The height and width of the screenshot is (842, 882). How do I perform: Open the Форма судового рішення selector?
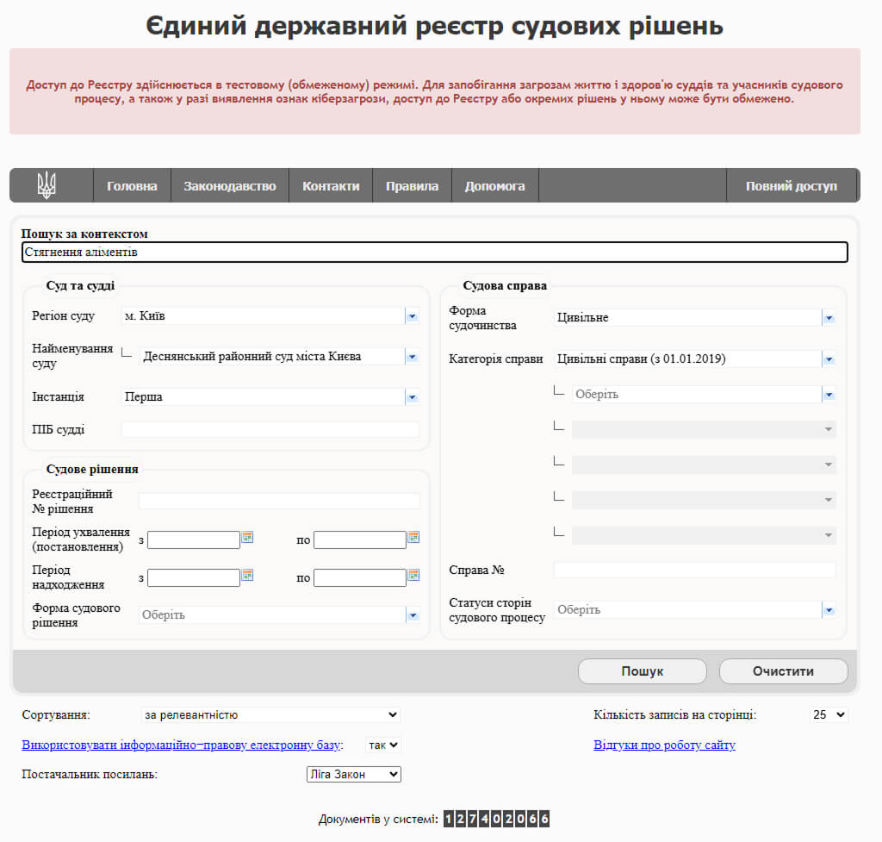pos(412,615)
